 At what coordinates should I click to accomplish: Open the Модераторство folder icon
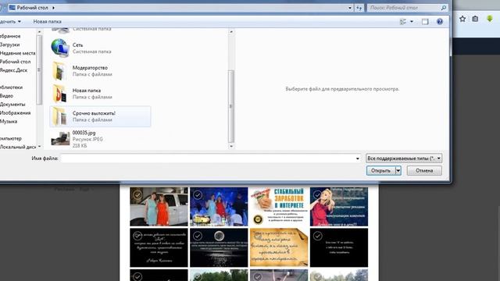coord(59,71)
